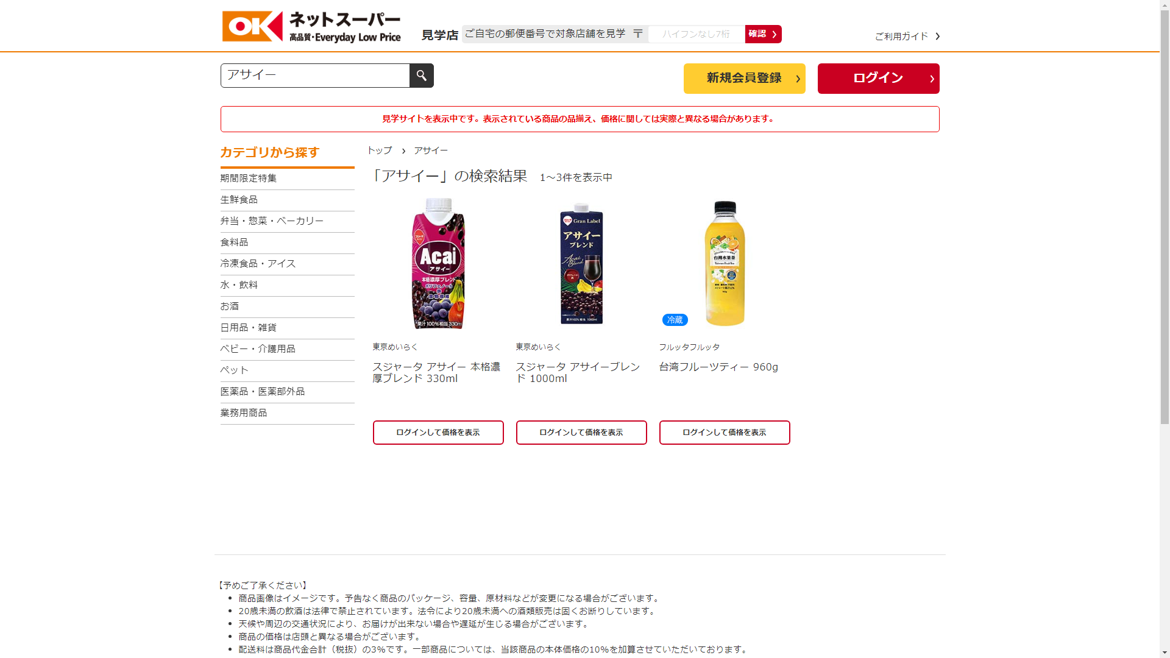Open the 台湾フルーツティー bottle image
Image resolution: width=1170 pixels, height=658 pixels.
click(x=725, y=263)
